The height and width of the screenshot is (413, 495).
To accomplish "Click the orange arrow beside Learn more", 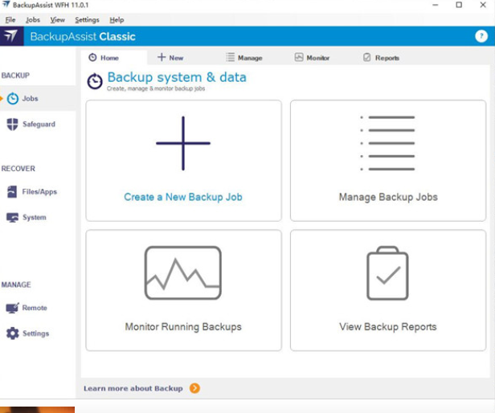I will tap(194, 389).
